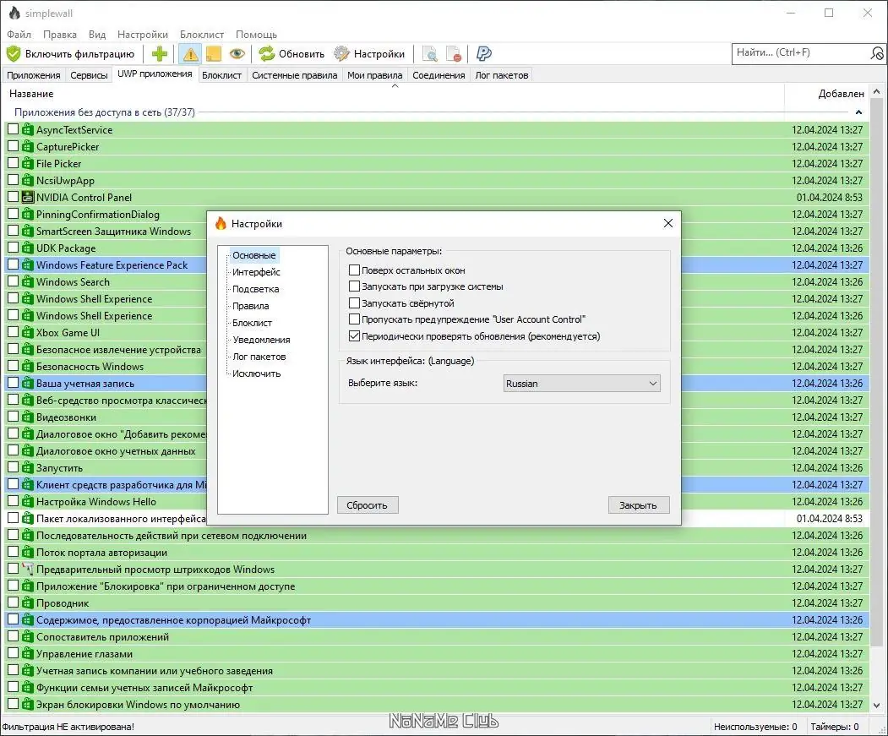Click the 'Закрыть' button in settings dialog
The width and height of the screenshot is (888, 736).
(638, 504)
